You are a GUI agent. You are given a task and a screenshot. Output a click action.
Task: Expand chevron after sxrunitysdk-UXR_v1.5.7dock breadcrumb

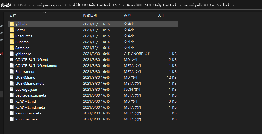pos(233,5)
